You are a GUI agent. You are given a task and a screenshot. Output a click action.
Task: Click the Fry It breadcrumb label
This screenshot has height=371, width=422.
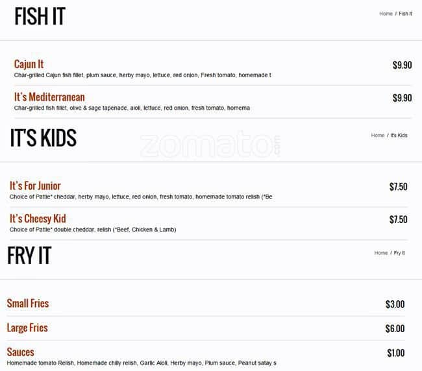[x=399, y=253]
